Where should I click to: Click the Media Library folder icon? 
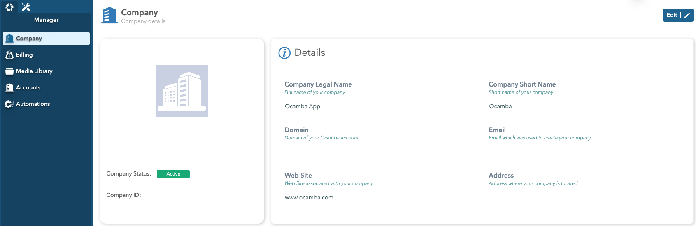click(x=9, y=71)
